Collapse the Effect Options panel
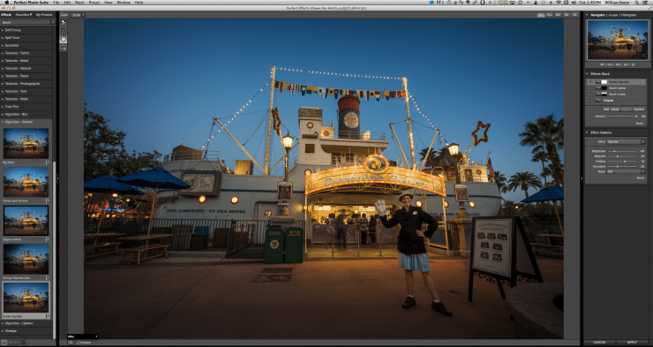This screenshot has height=347, width=653. [x=587, y=133]
